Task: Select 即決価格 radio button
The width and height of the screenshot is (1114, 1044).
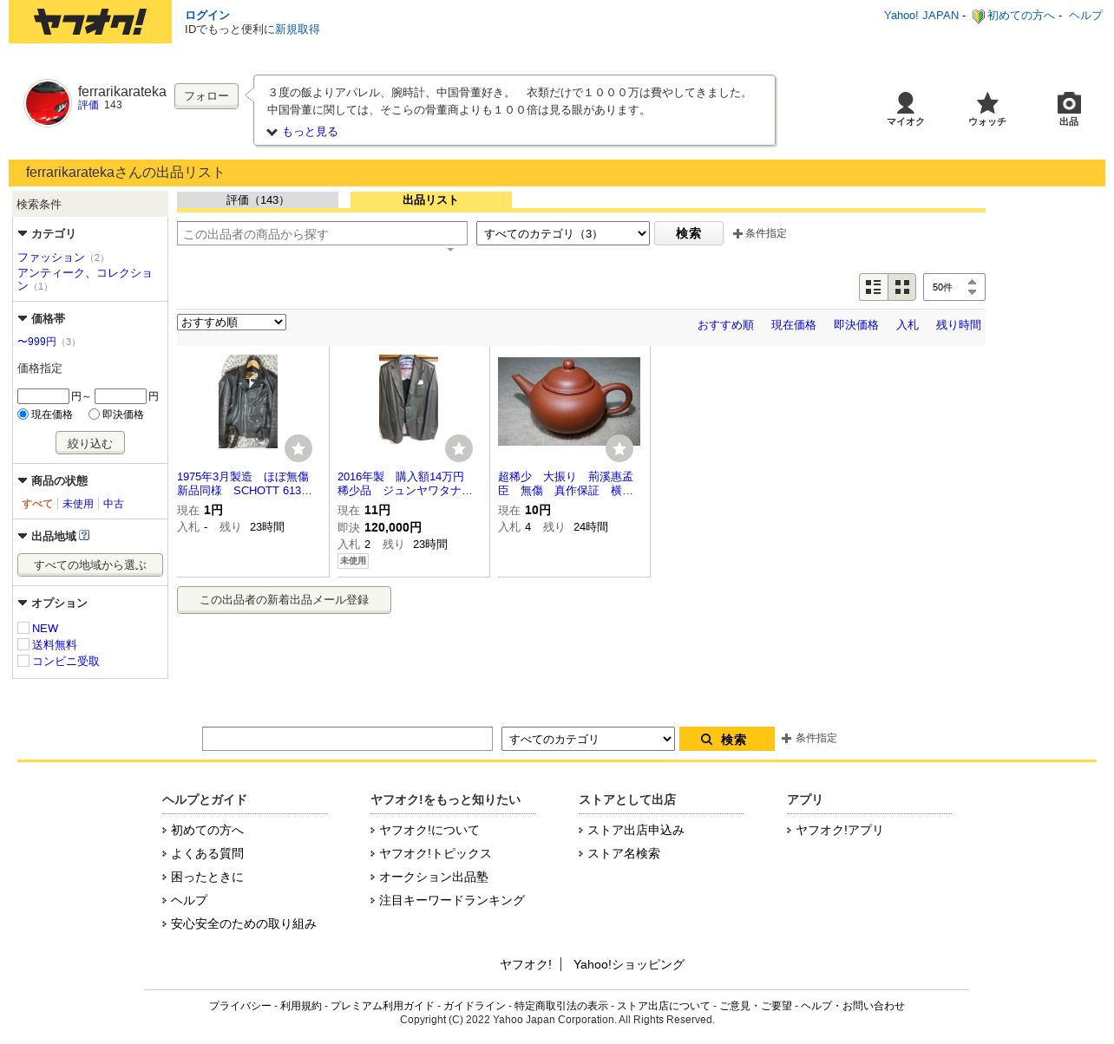Action: point(94,414)
